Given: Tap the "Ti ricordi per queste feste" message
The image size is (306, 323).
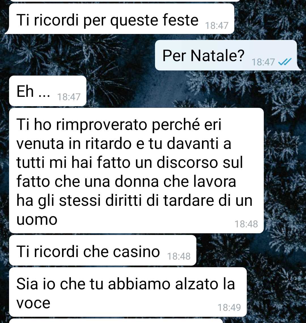Looking at the screenshot, I should 120,19.
